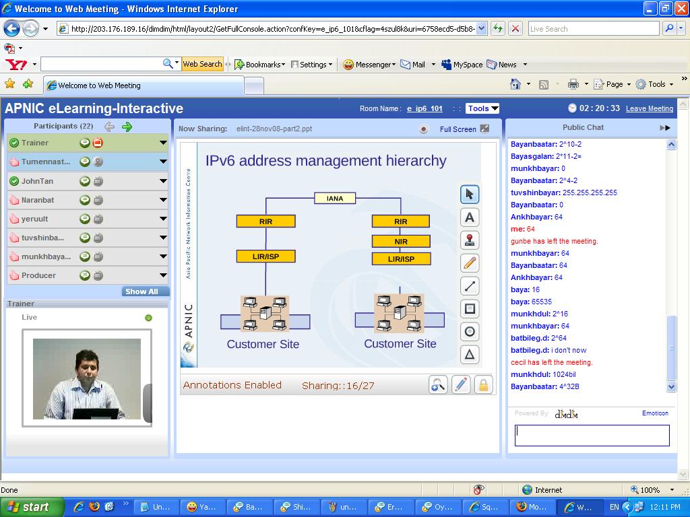Toggle tuvshinba's video camera icon
Viewport: 690px width, 517px height.
click(98, 238)
